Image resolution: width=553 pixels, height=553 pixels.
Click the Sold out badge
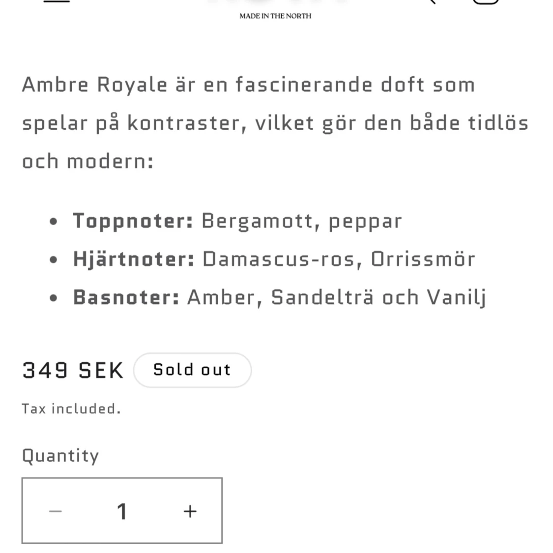click(x=192, y=370)
